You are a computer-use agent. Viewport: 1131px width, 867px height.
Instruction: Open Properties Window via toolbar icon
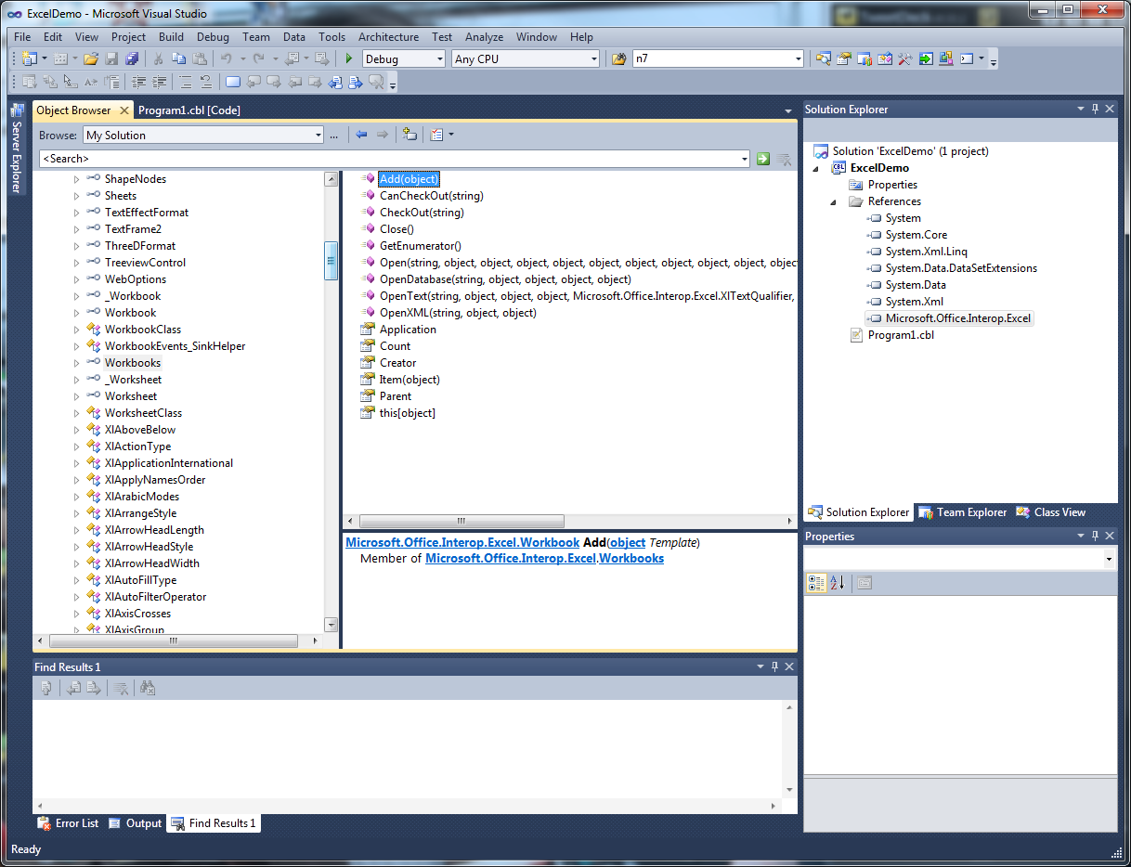[843, 58]
